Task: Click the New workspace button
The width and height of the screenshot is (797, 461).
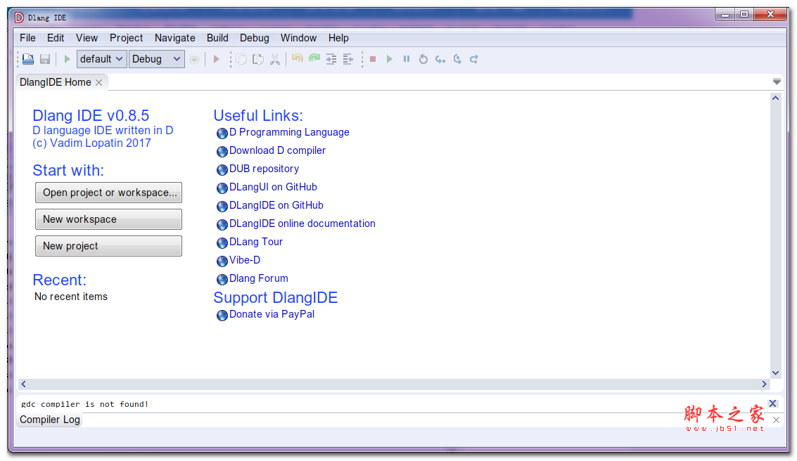Action: [x=109, y=219]
